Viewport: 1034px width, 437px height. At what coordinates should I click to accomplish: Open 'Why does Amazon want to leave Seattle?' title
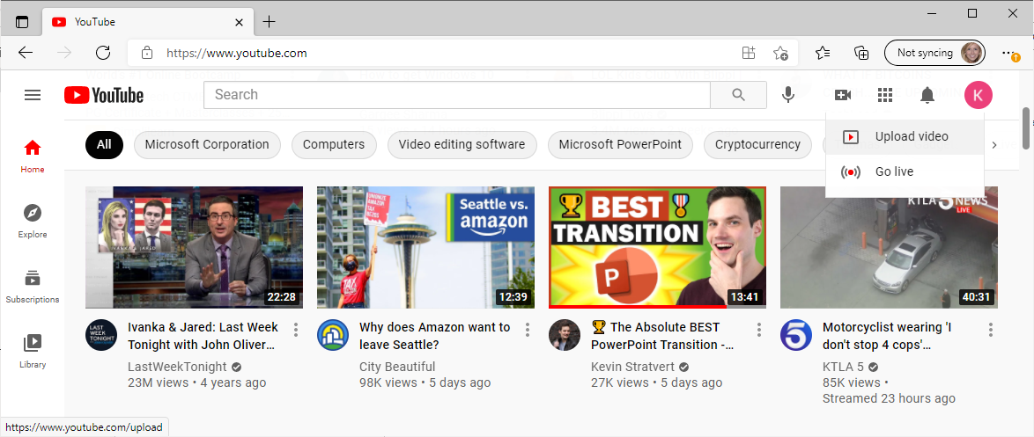point(434,335)
